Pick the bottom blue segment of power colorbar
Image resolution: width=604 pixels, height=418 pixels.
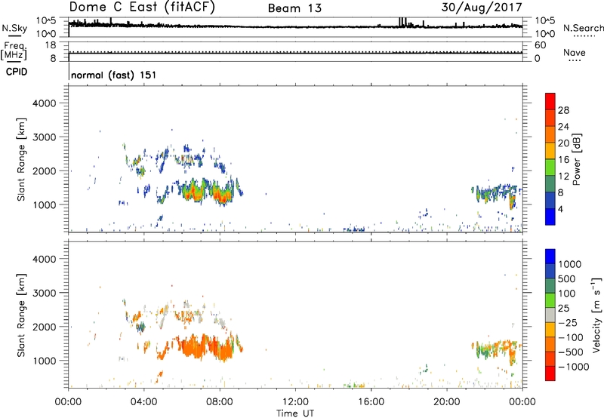click(x=550, y=217)
